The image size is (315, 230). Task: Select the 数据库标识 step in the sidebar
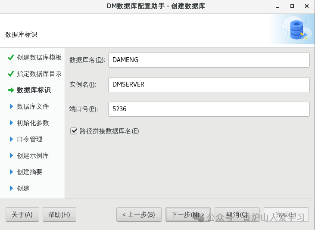click(34, 90)
